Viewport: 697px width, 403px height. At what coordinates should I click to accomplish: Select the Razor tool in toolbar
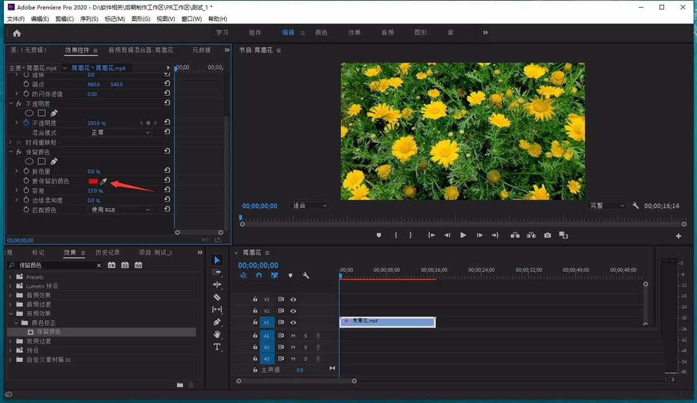point(217,297)
